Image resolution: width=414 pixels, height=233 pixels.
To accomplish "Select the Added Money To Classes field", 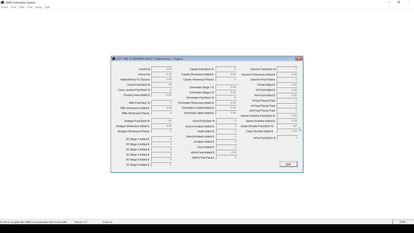I will (x=162, y=79).
